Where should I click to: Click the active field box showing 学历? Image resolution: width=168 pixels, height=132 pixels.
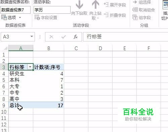point(52,10)
